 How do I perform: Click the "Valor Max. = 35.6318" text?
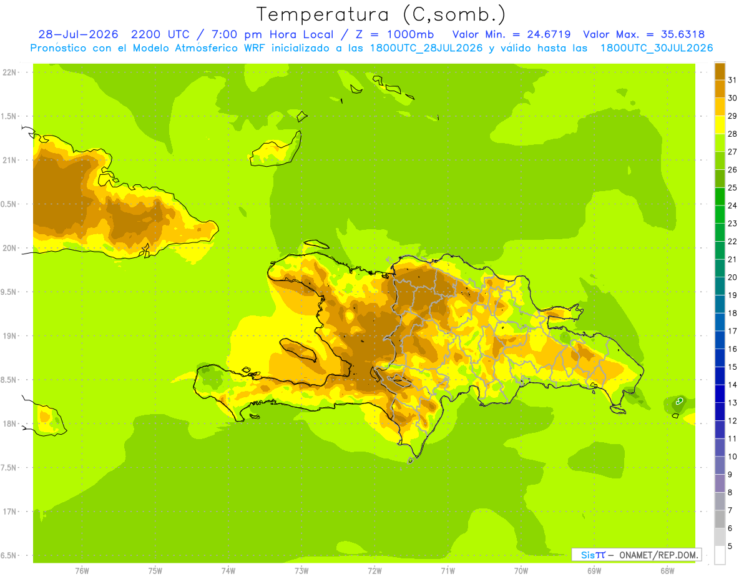pos(644,34)
